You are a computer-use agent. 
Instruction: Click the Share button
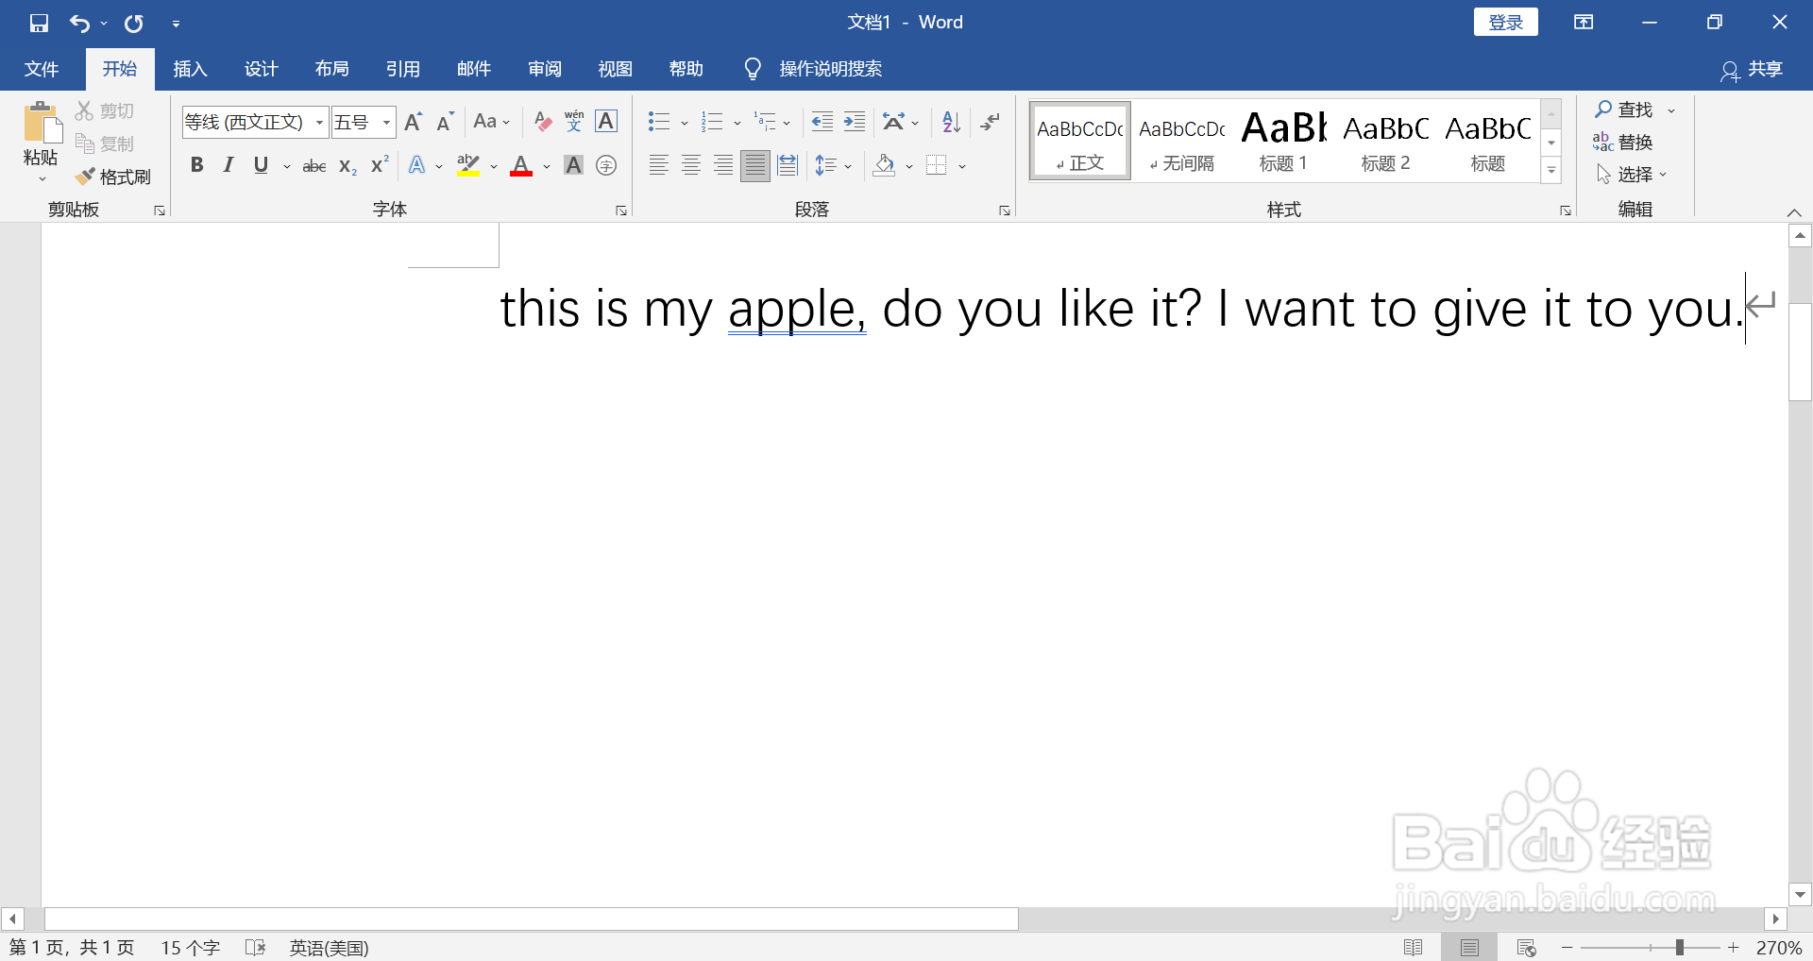[1752, 69]
